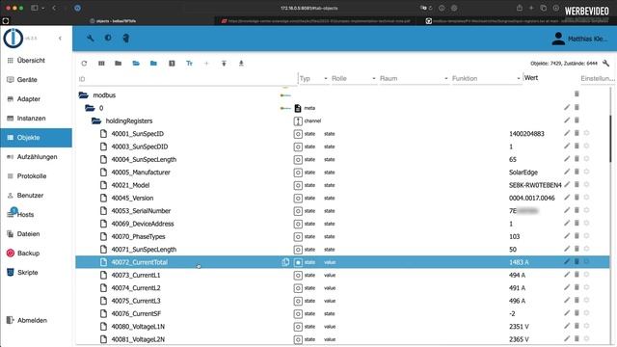This screenshot has height=347, width=617.
Task: Open the Raum filter dropdown
Action: click(x=414, y=79)
